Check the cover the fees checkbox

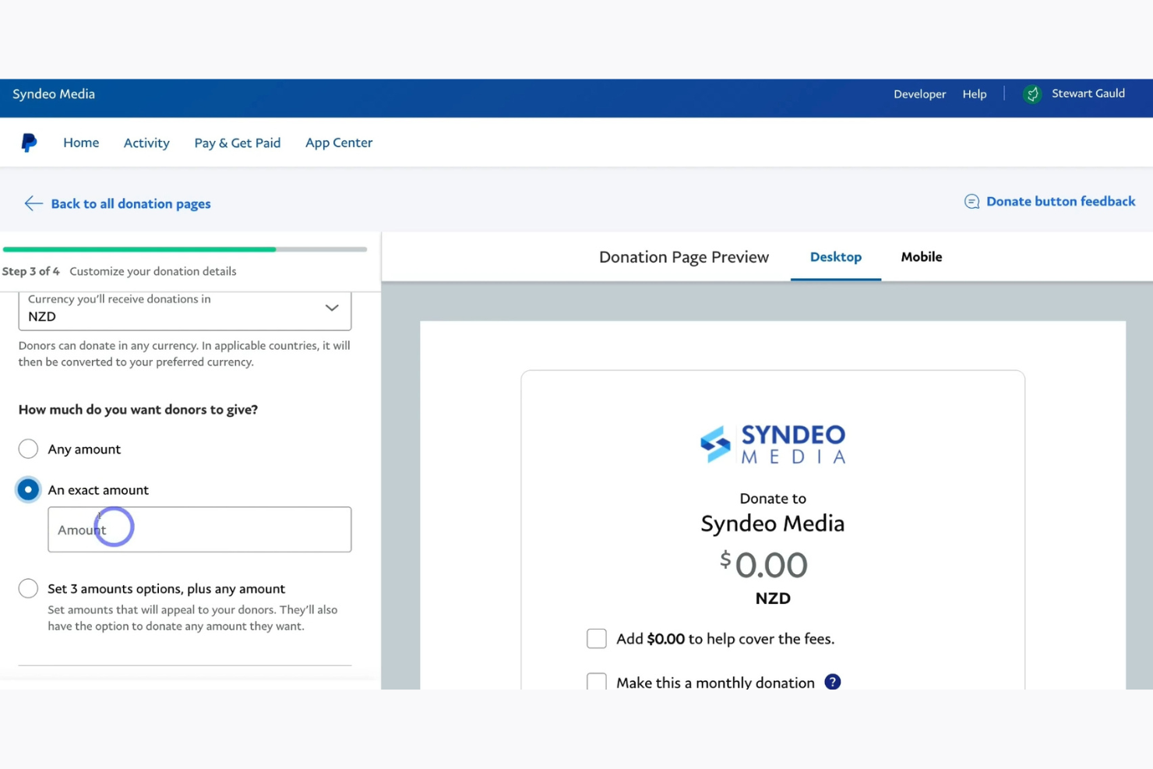pyautogui.click(x=597, y=639)
